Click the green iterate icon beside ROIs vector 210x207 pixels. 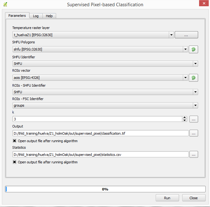pyautogui.click(x=193, y=78)
